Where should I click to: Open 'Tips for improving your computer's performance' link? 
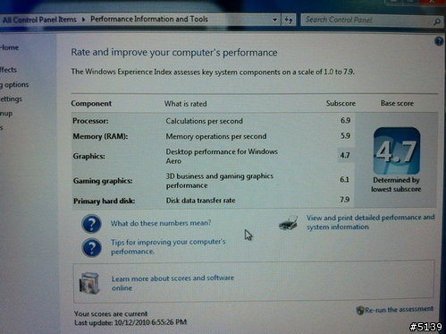pyautogui.click(x=168, y=246)
